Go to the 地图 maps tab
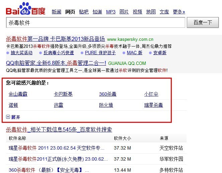The width and height of the screenshot is (222, 173). (x=151, y=12)
